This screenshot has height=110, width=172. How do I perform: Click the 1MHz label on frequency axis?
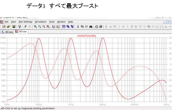(166, 105)
